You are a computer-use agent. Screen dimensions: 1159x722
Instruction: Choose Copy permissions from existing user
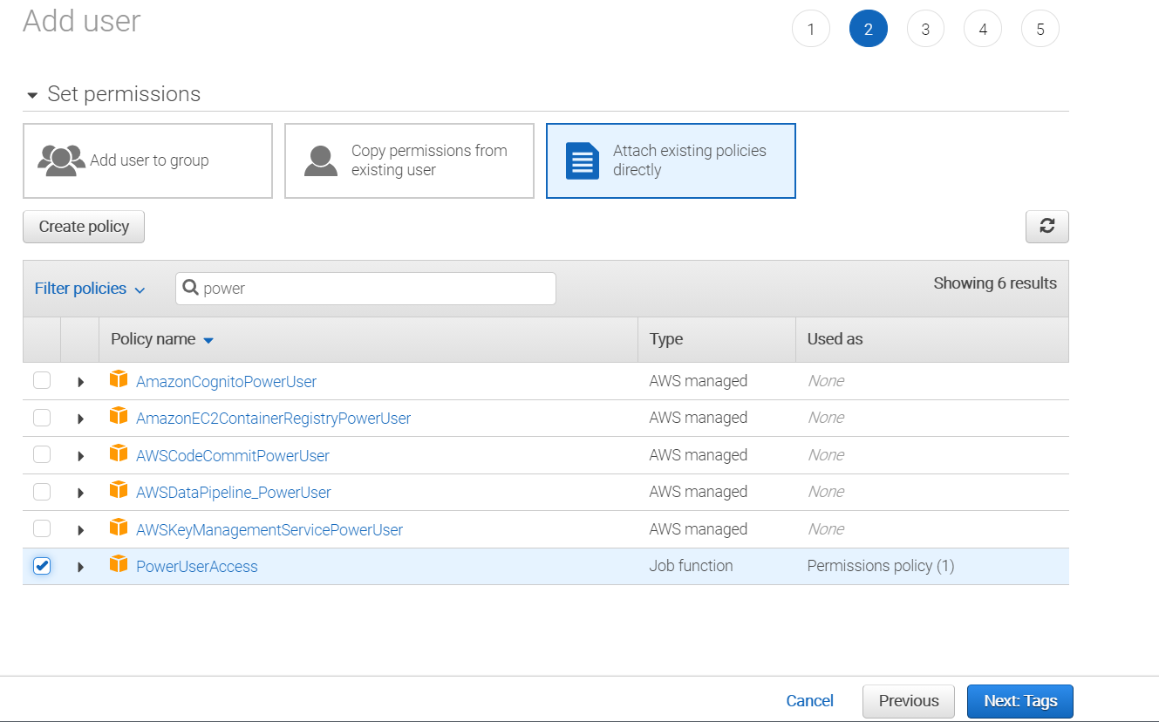point(409,160)
